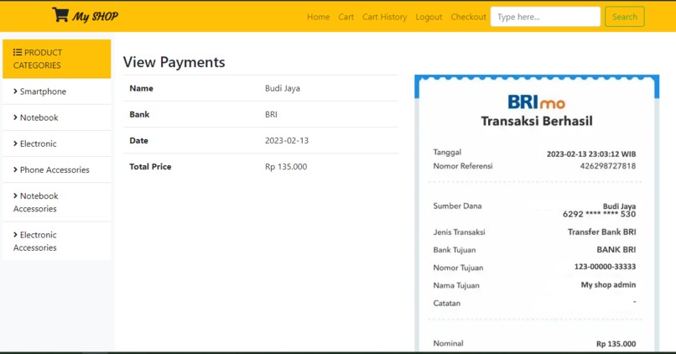
Task: Click the chevron beside Electronic
Action: [x=16, y=143]
